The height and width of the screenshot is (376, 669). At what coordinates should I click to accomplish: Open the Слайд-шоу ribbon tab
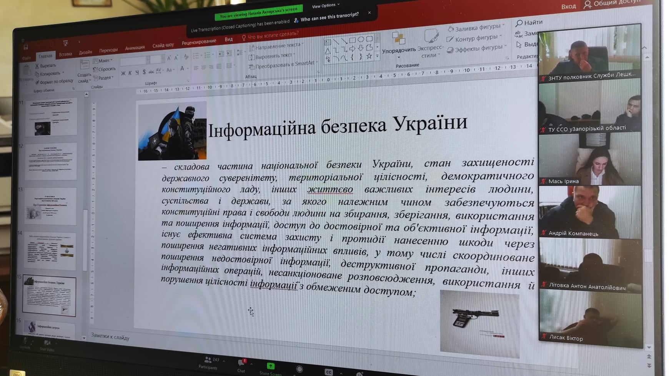[x=163, y=45]
